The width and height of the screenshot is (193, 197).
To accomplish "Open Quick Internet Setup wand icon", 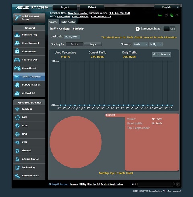I will [18, 18].
